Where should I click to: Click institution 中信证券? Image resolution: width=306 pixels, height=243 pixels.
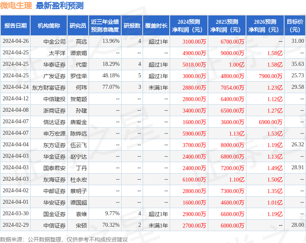click(x=54, y=225)
